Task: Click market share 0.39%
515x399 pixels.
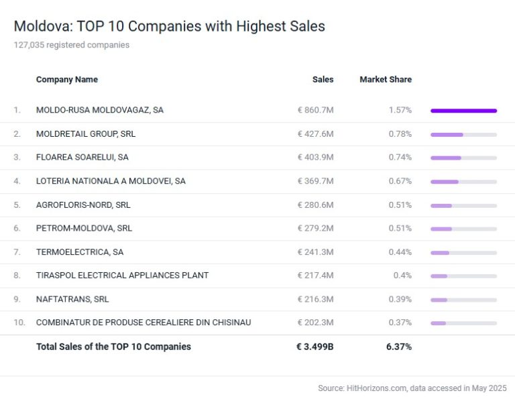Action: (400, 299)
